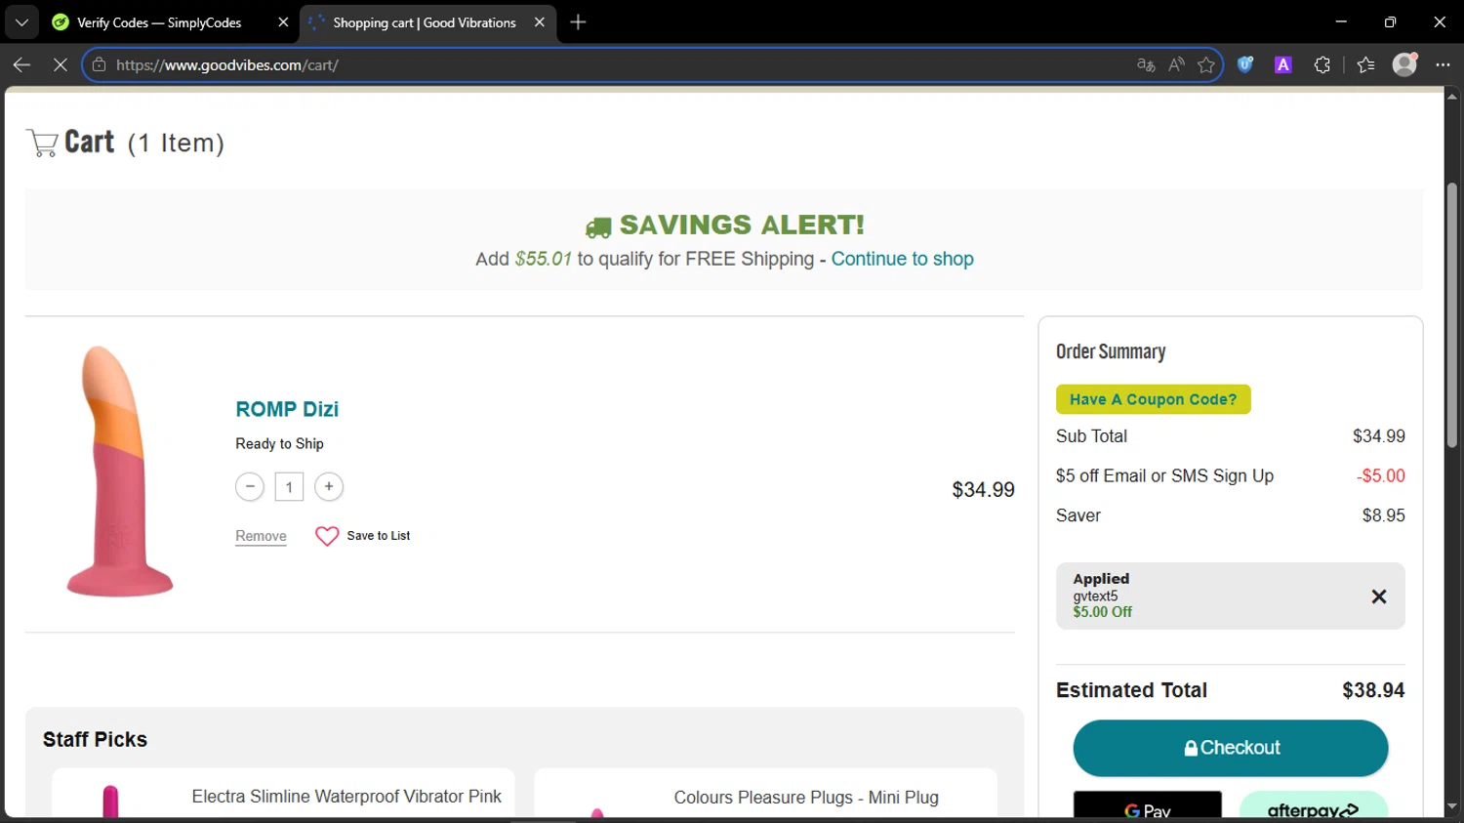
Task: Increase ROMP Dizi quantity with plus
Action: (329, 486)
